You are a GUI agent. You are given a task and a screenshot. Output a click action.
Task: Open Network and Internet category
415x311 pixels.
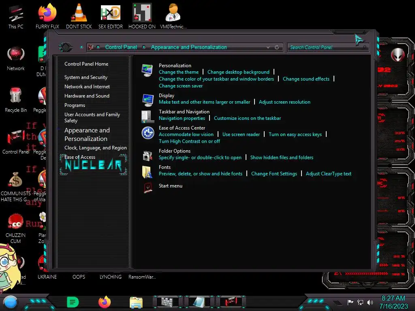pyautogui.click(x=87, y=87)
